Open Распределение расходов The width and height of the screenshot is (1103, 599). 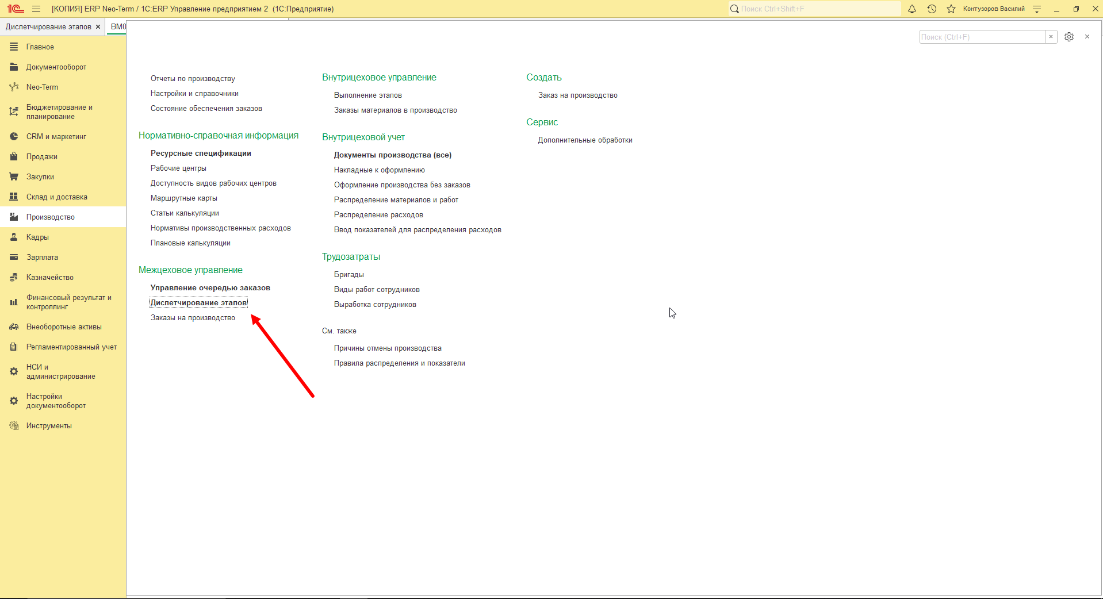(378, 215)
